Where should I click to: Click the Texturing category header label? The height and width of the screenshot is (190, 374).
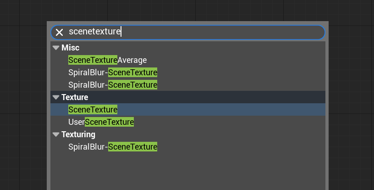[x=78, y=134]
